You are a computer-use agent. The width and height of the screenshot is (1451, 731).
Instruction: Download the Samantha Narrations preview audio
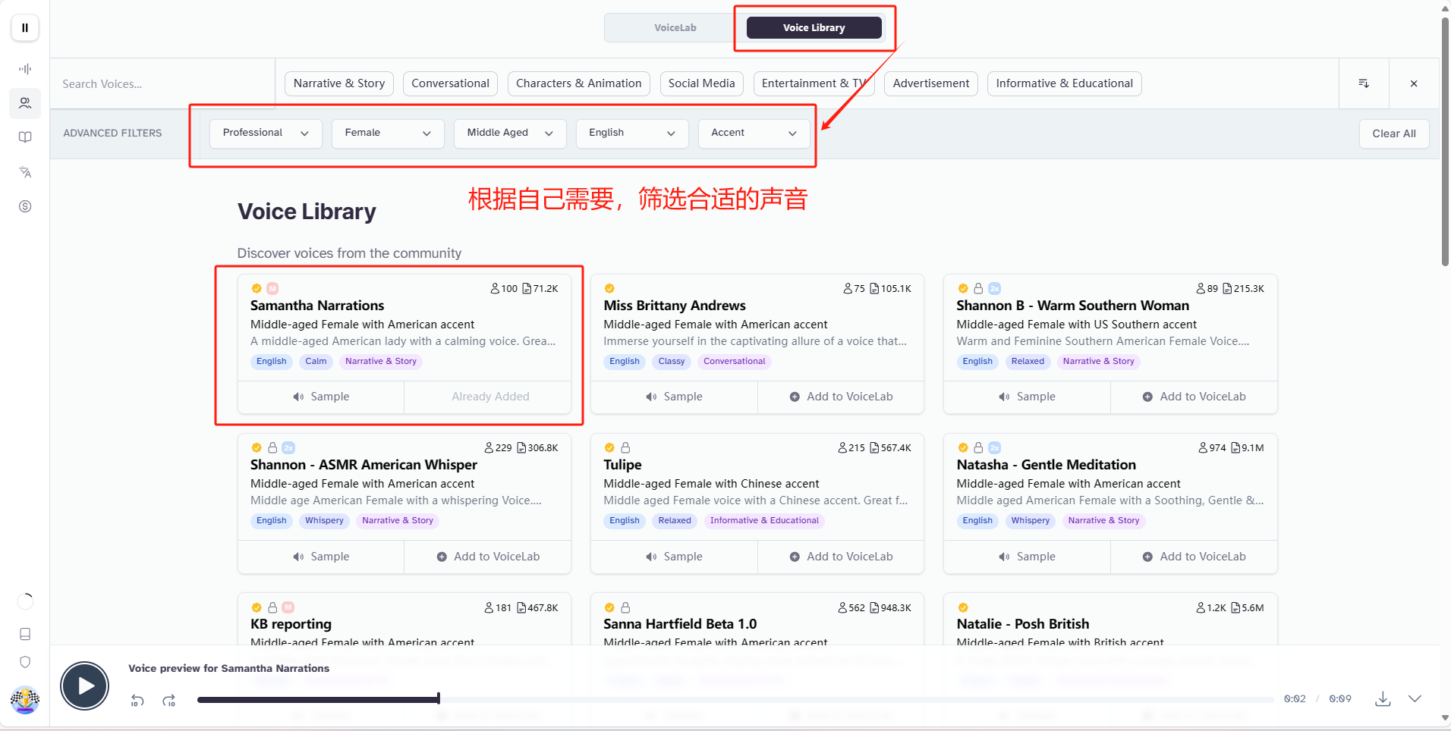(1383, 698)
